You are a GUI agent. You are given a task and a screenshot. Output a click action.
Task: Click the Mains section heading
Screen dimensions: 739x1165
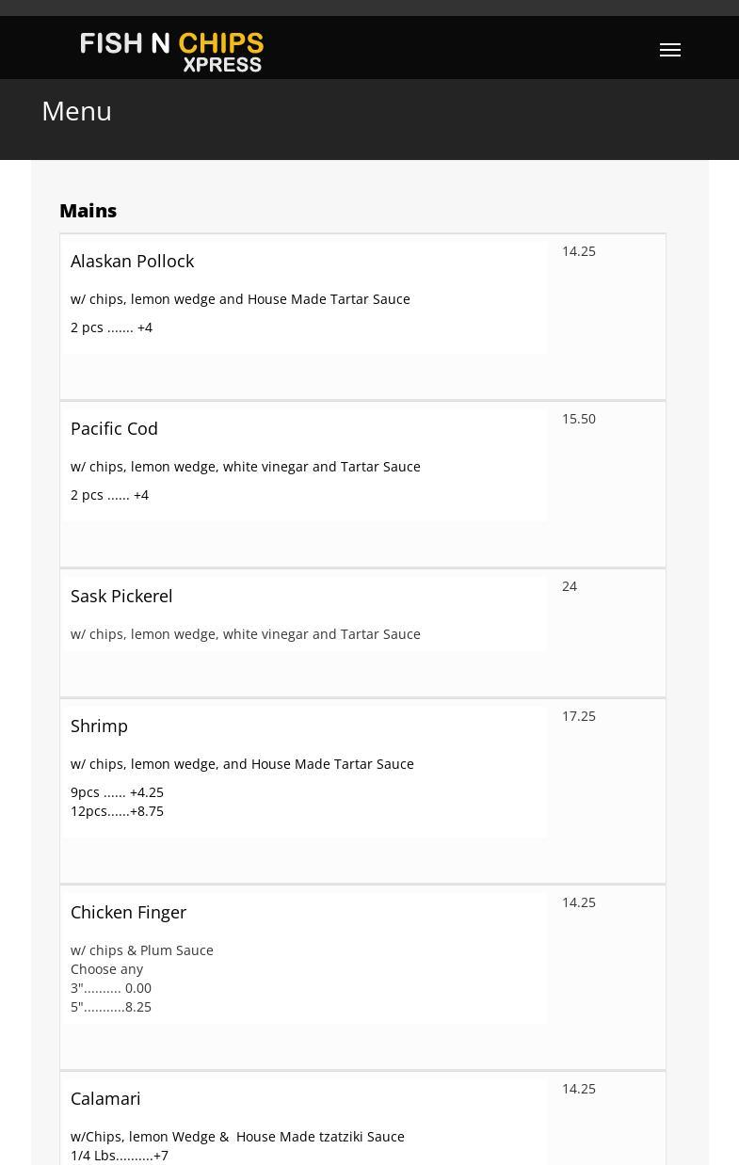(88, 211)
